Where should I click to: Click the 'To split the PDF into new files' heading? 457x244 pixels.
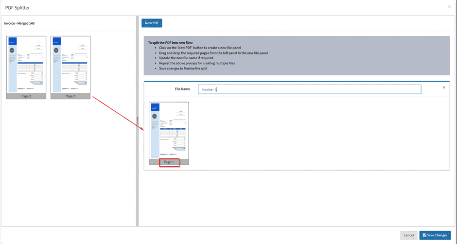(170, 43)
